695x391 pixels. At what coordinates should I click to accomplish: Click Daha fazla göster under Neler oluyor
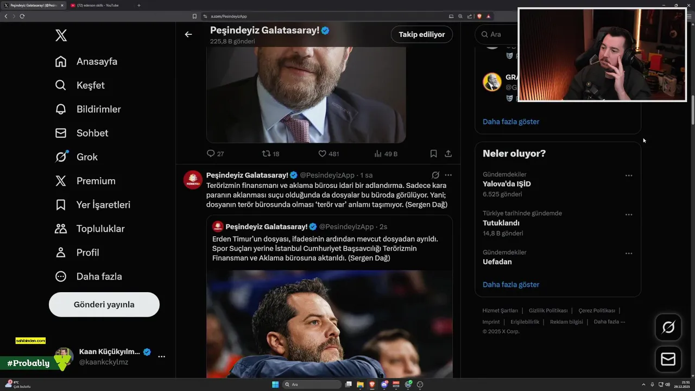511,285
